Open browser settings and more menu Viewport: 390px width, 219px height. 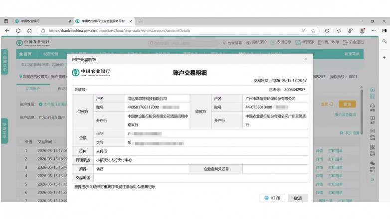pos(374,30)
